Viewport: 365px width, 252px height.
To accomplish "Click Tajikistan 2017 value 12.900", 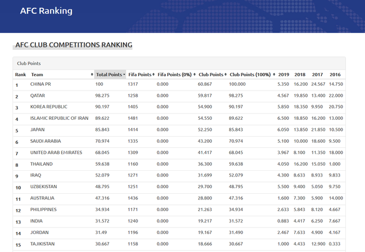I will 318,244.
